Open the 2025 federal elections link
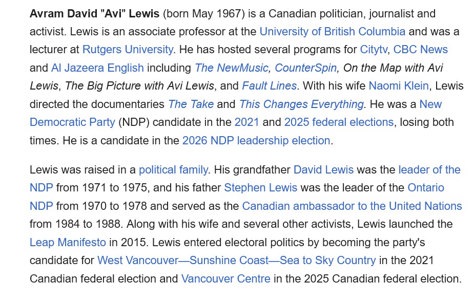Viewport: 474px width, 303px height. 339,122
